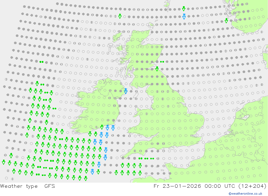Click the '(12+204)' forecast offset text
This screenshot has height=196, width=268.
coord(252,186)
